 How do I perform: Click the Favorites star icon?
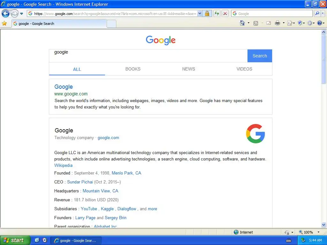coord(4,23)
